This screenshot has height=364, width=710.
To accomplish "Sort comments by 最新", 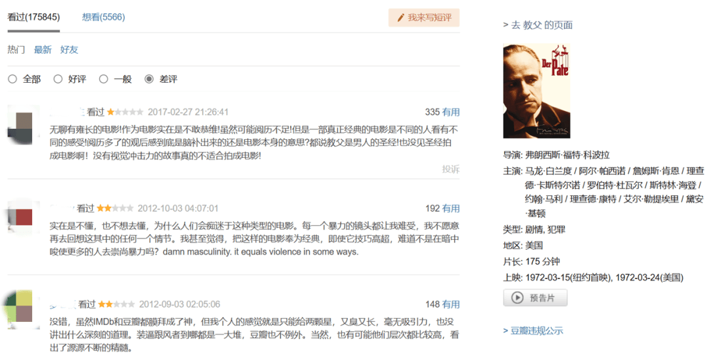I will (x=43, y=50).
